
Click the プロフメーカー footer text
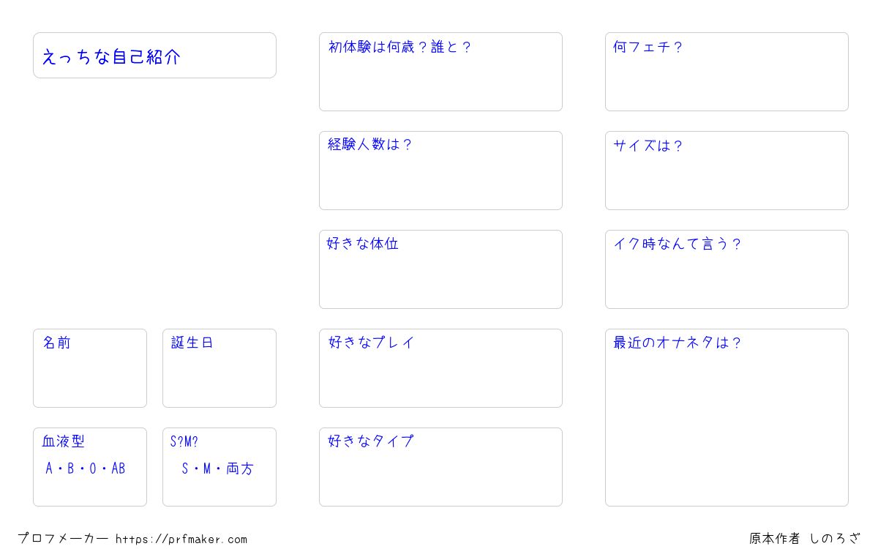click(x=63, y=539)
